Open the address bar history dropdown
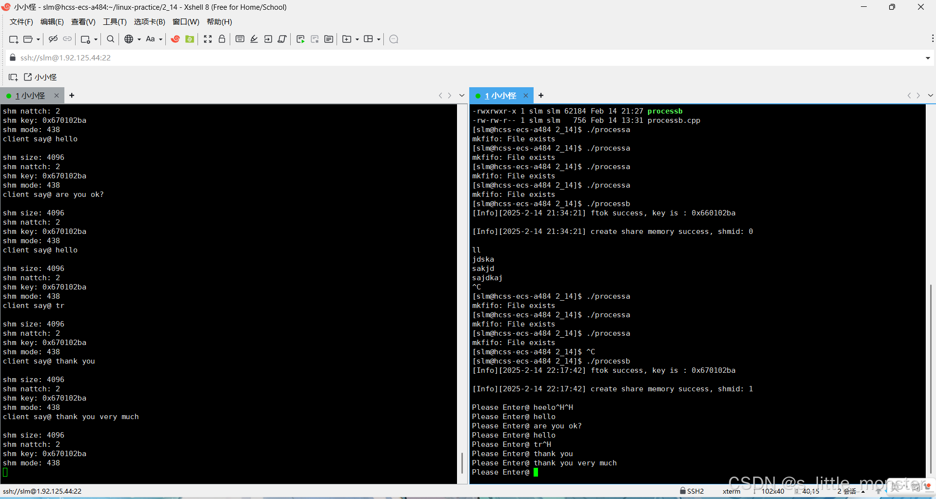 coord(927,58)
